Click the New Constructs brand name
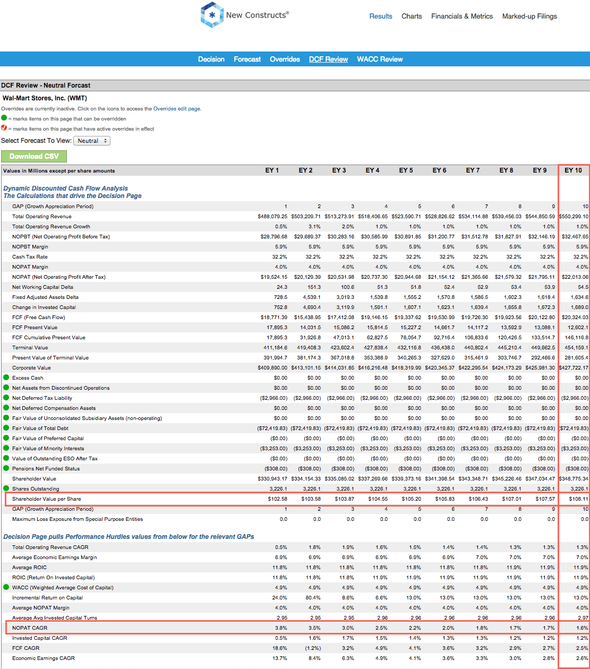590x669 pixels. 258,15
